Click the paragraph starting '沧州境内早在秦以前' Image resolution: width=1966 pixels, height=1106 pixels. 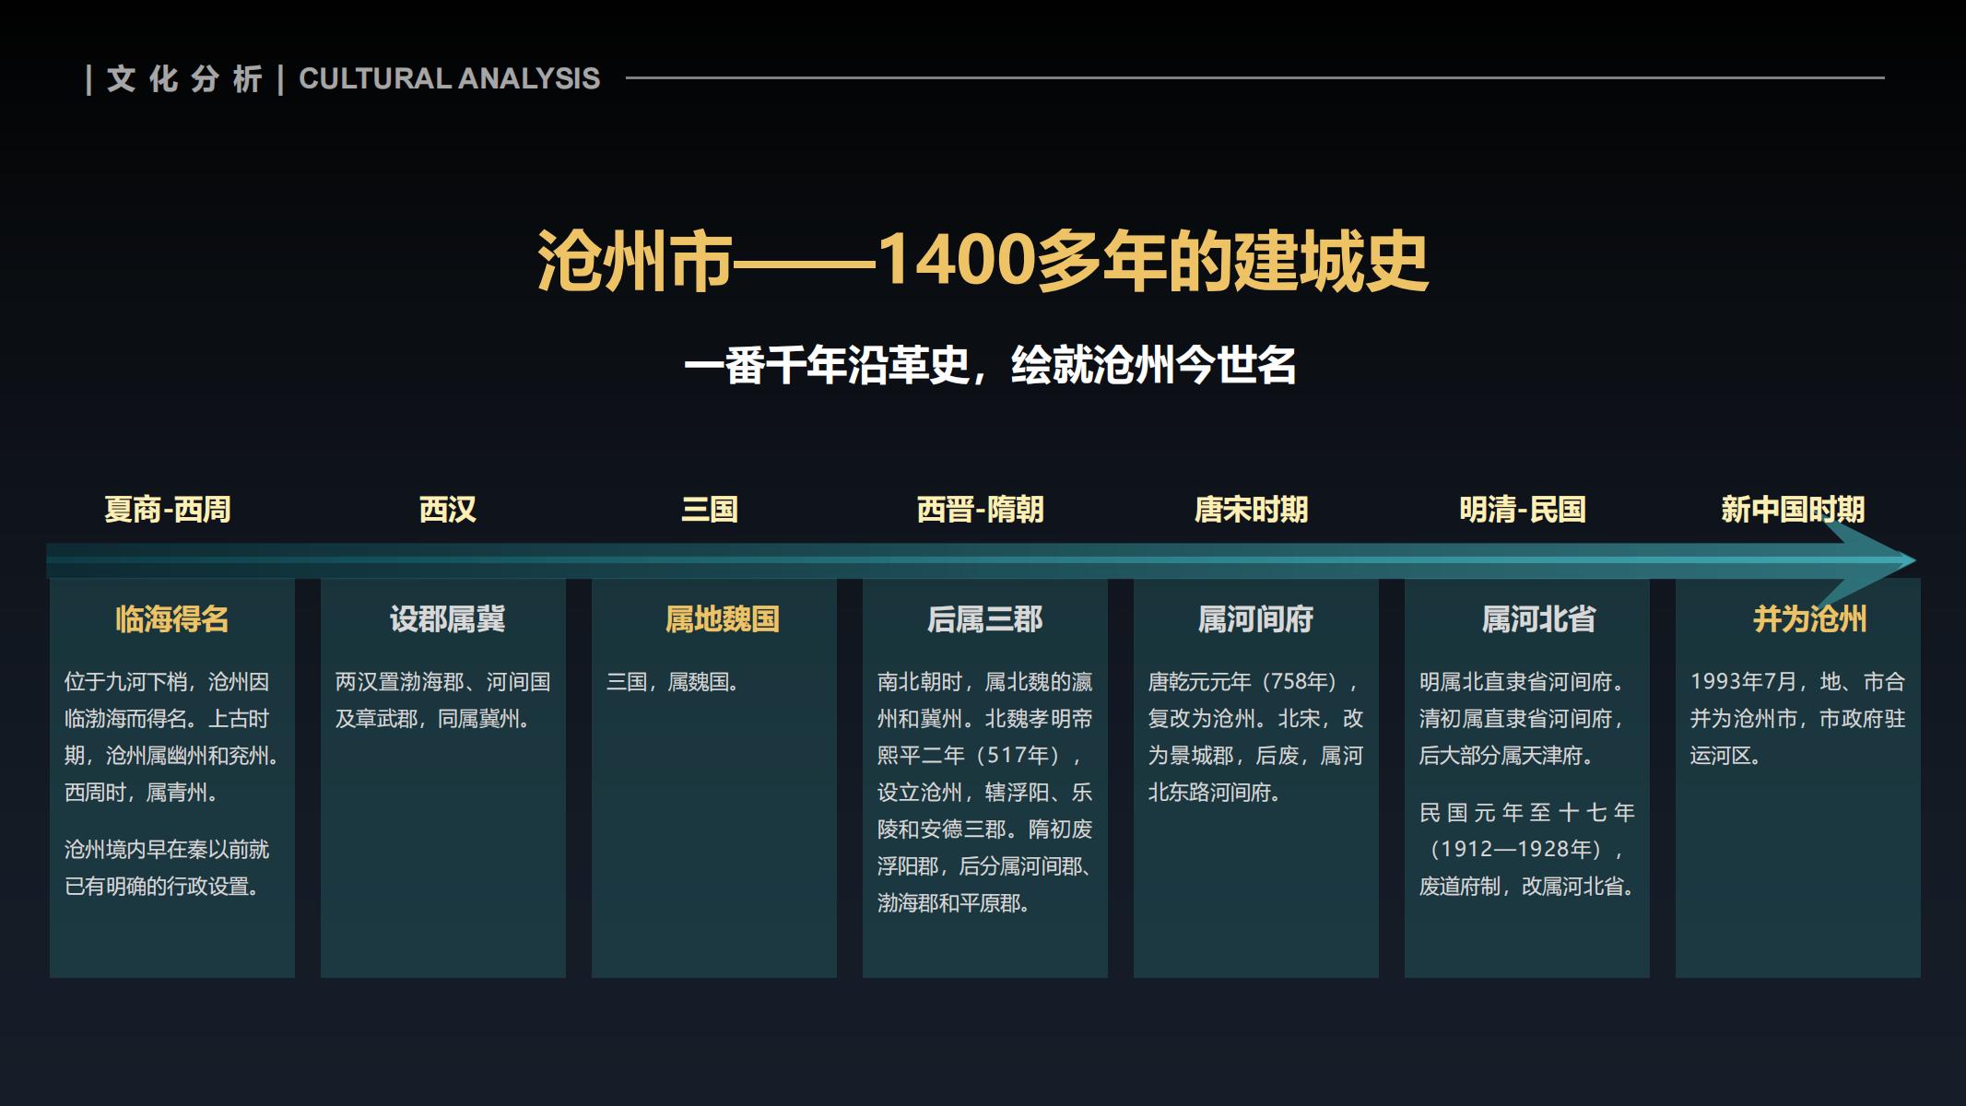point(167,867)
